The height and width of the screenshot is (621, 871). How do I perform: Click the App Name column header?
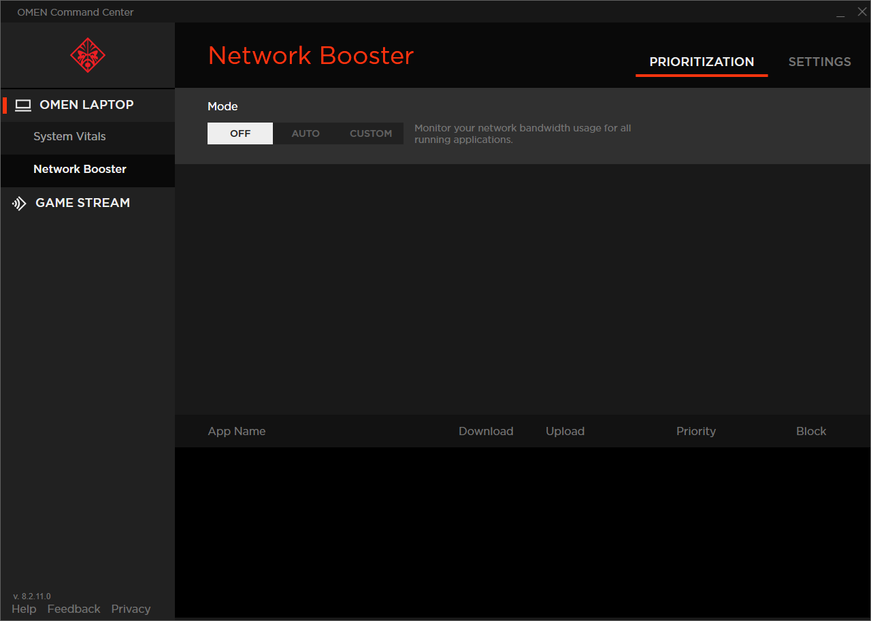click(x=236, y=431)
